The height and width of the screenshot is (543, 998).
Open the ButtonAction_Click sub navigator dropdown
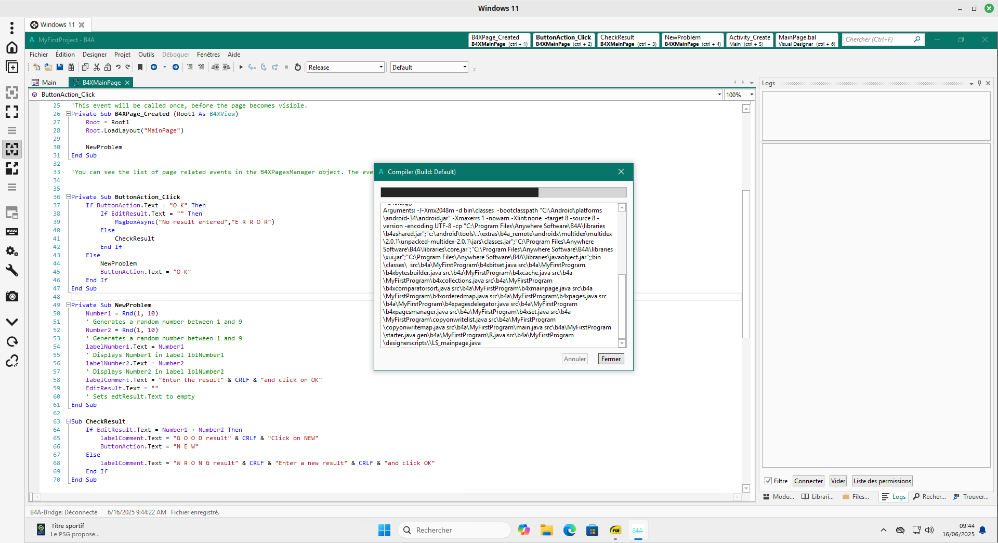coord(720,94)
